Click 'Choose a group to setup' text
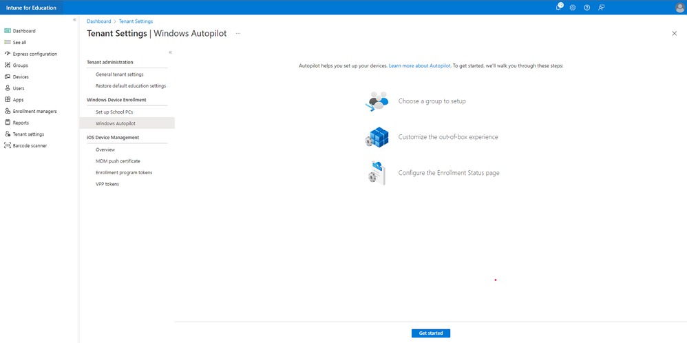The width and height of the screenshot is (687, 343). [x=432, y=101]
